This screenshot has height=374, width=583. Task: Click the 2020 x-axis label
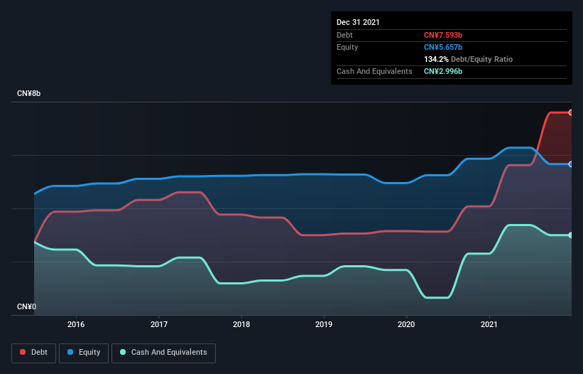[406, 324]
